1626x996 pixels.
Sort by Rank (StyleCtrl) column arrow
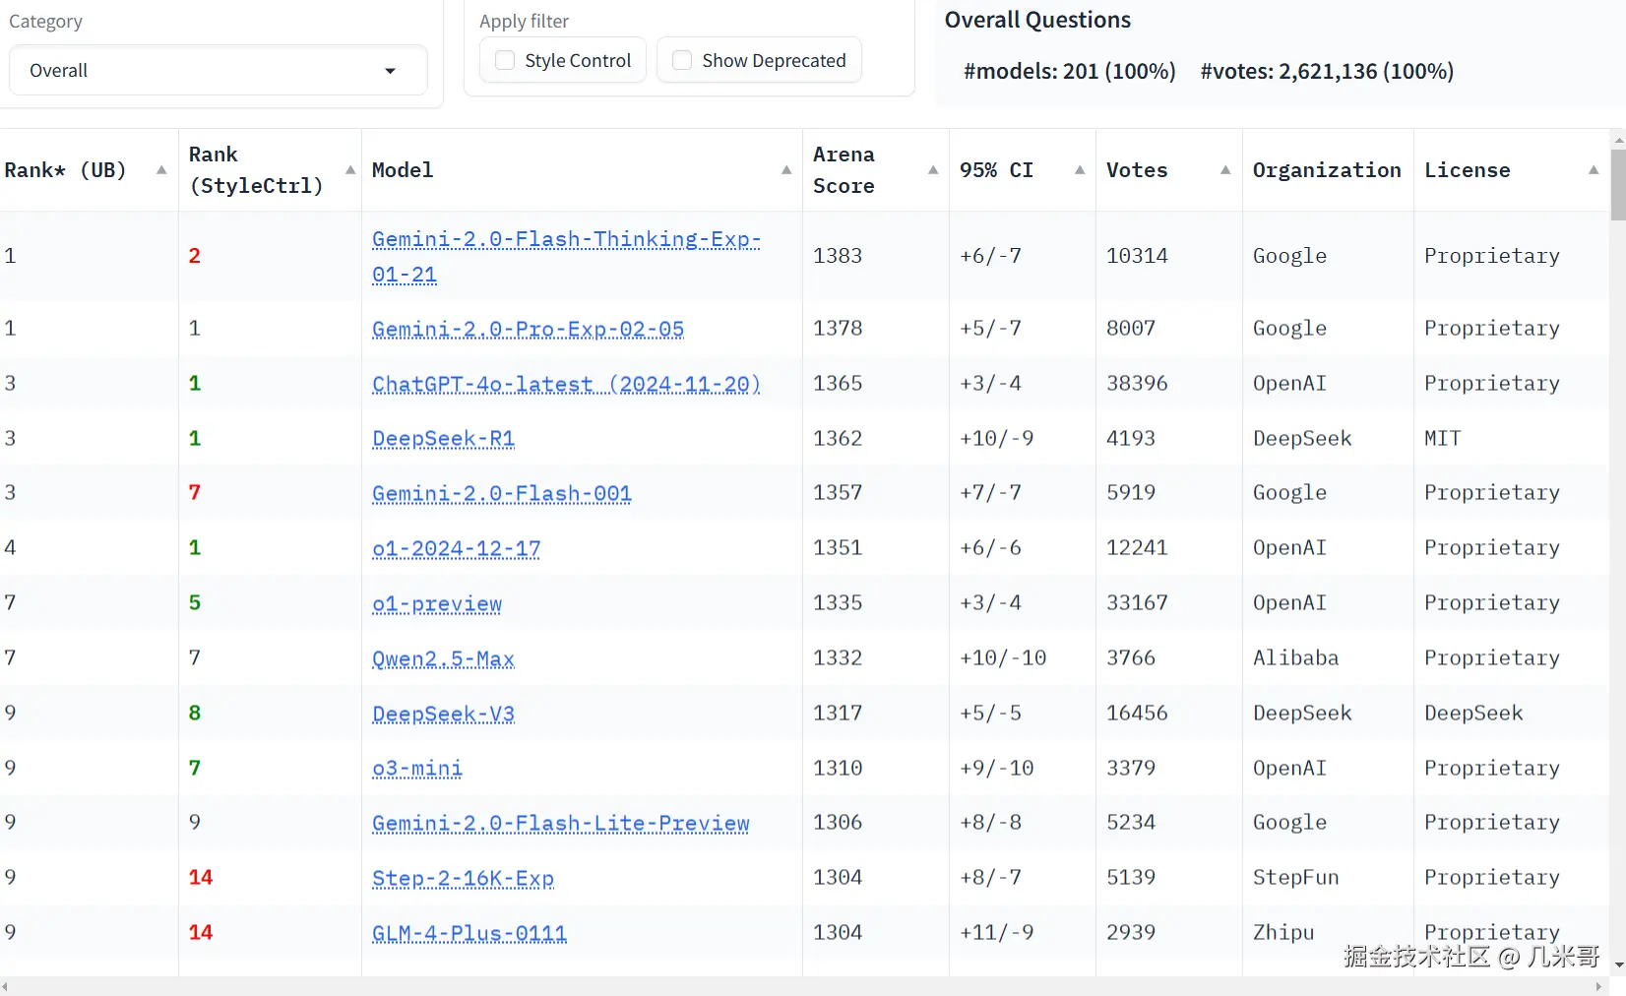(350, 170)
